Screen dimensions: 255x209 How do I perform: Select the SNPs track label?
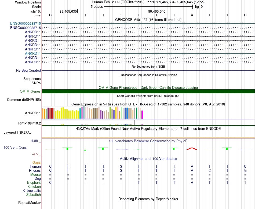pos(36,83)
